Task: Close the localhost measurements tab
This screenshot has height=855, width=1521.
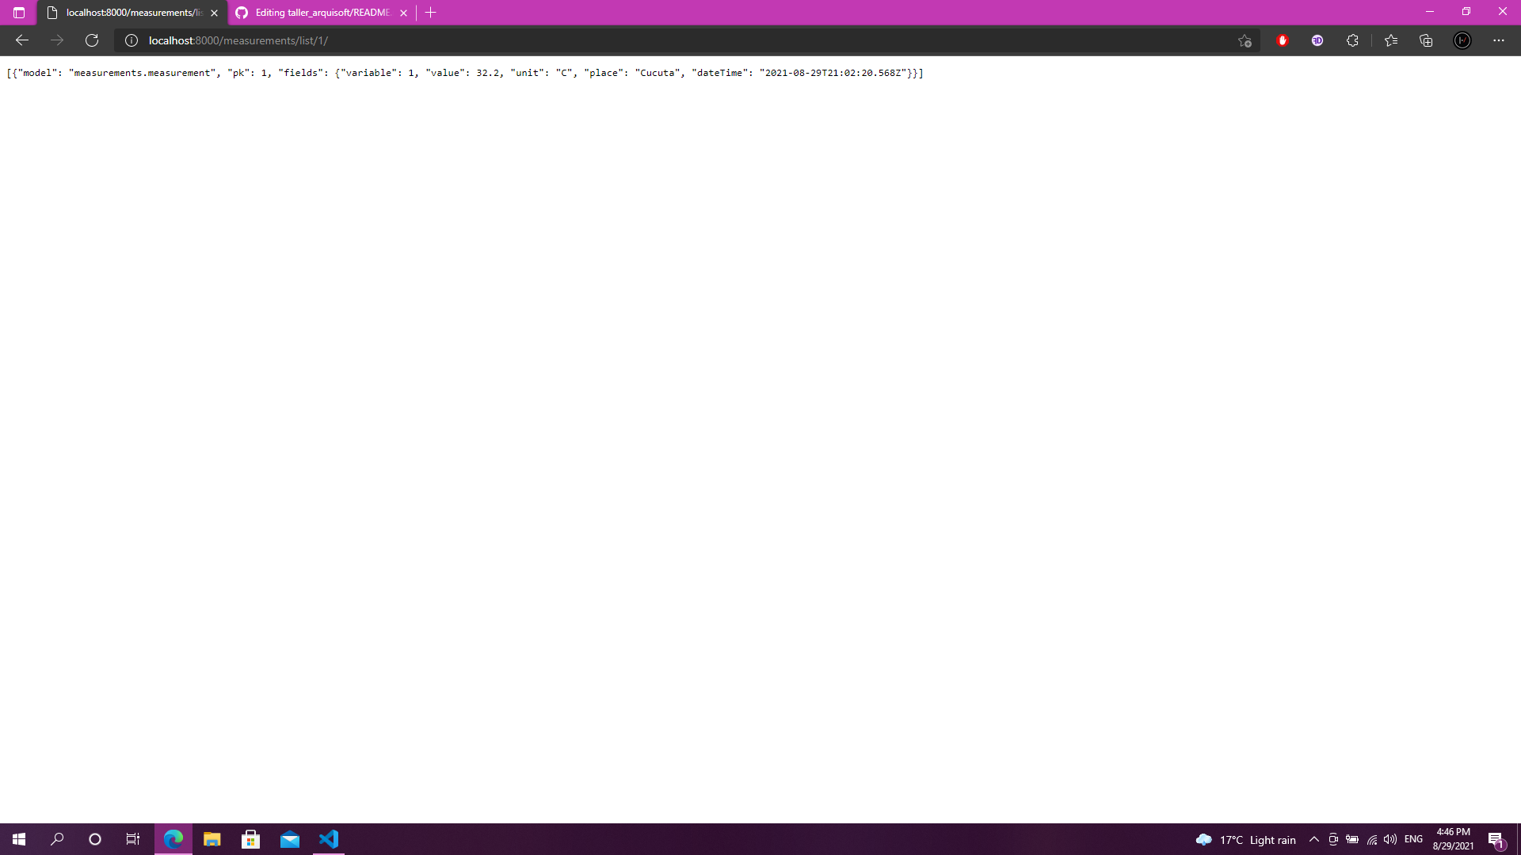Action: pos(215,13)
